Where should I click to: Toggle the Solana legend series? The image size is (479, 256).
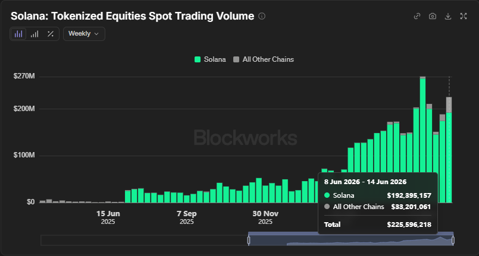click(x=210, y=59)
